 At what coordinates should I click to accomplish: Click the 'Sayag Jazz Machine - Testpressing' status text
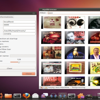[67, 87]
